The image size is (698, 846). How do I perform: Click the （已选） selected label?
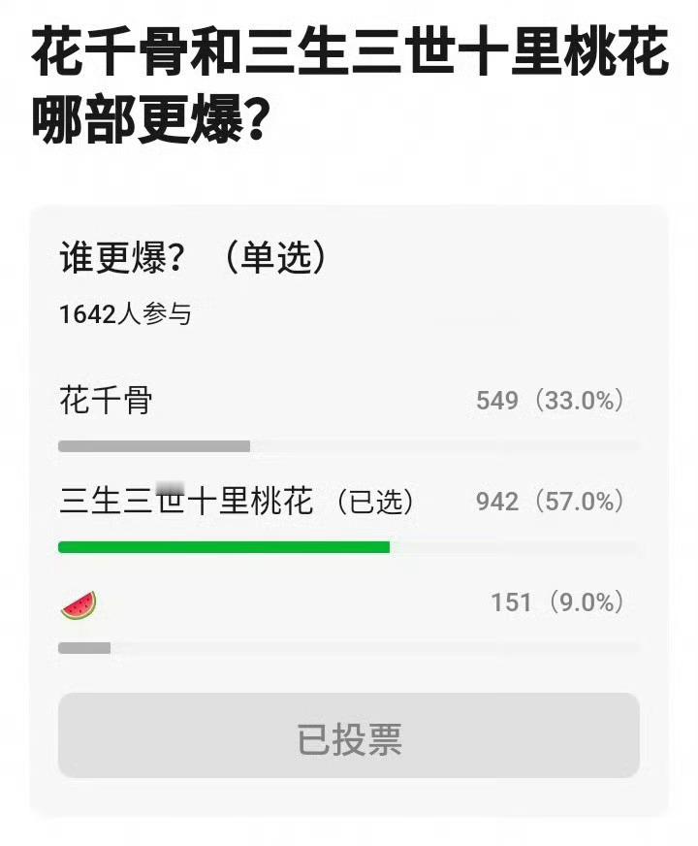tap(375, 502)
